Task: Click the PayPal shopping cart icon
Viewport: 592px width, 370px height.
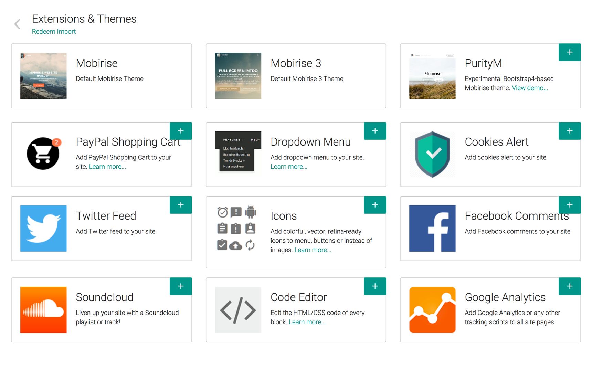Action: pyautogui.click(x=43, y=154)
